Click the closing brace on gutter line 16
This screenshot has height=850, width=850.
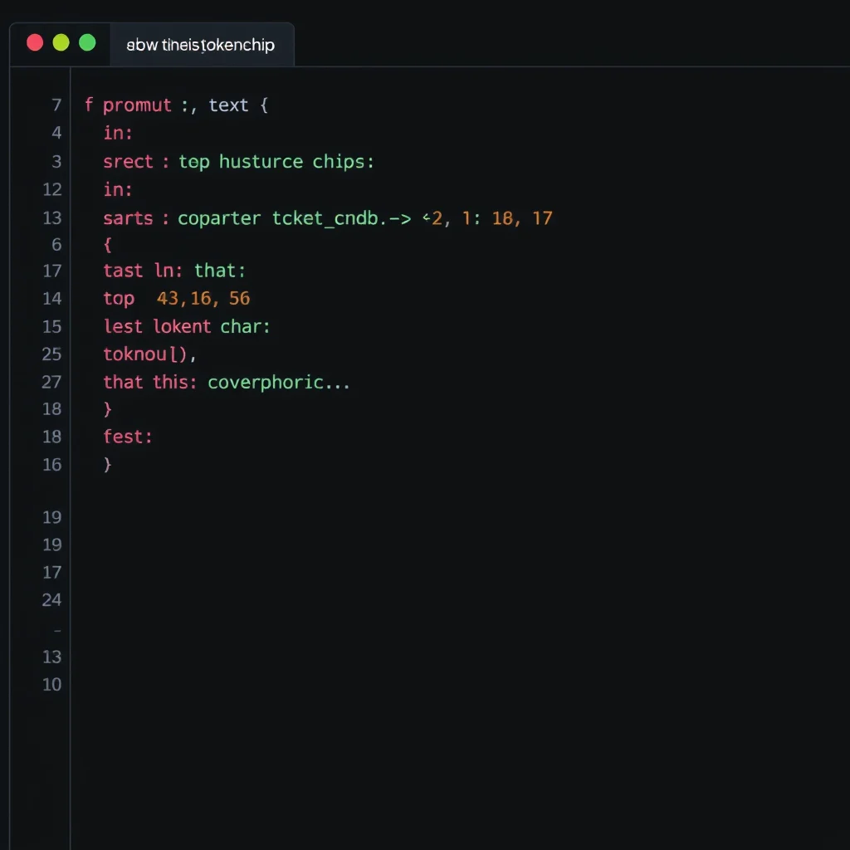pyautogui.click(x=107, y=465)
